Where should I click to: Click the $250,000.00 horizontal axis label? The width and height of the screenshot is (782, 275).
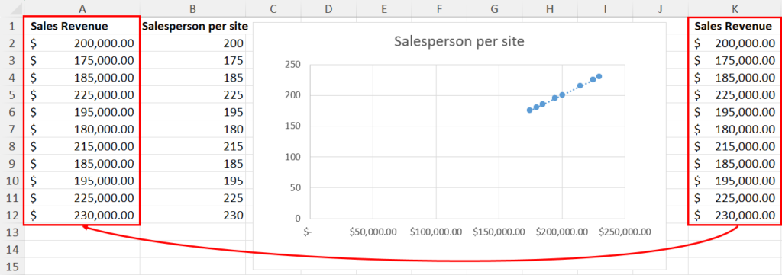625,232
